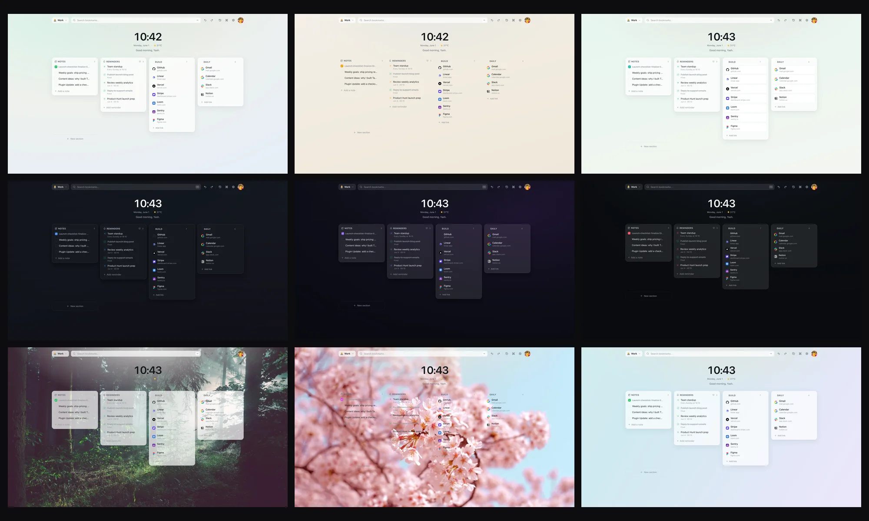
Task: Open settings gear in beige theme screenshot
Action: click(520, 20)
